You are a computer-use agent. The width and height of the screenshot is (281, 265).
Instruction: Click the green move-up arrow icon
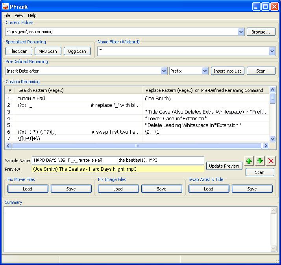pos(249,161)
